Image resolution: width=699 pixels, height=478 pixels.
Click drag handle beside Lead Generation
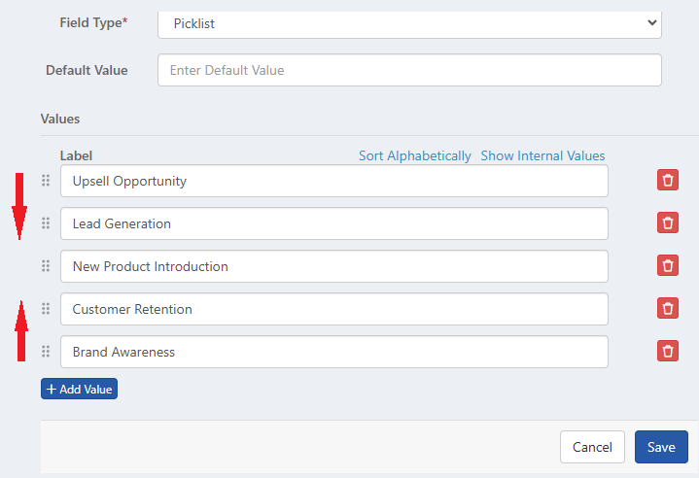(45, 223)
